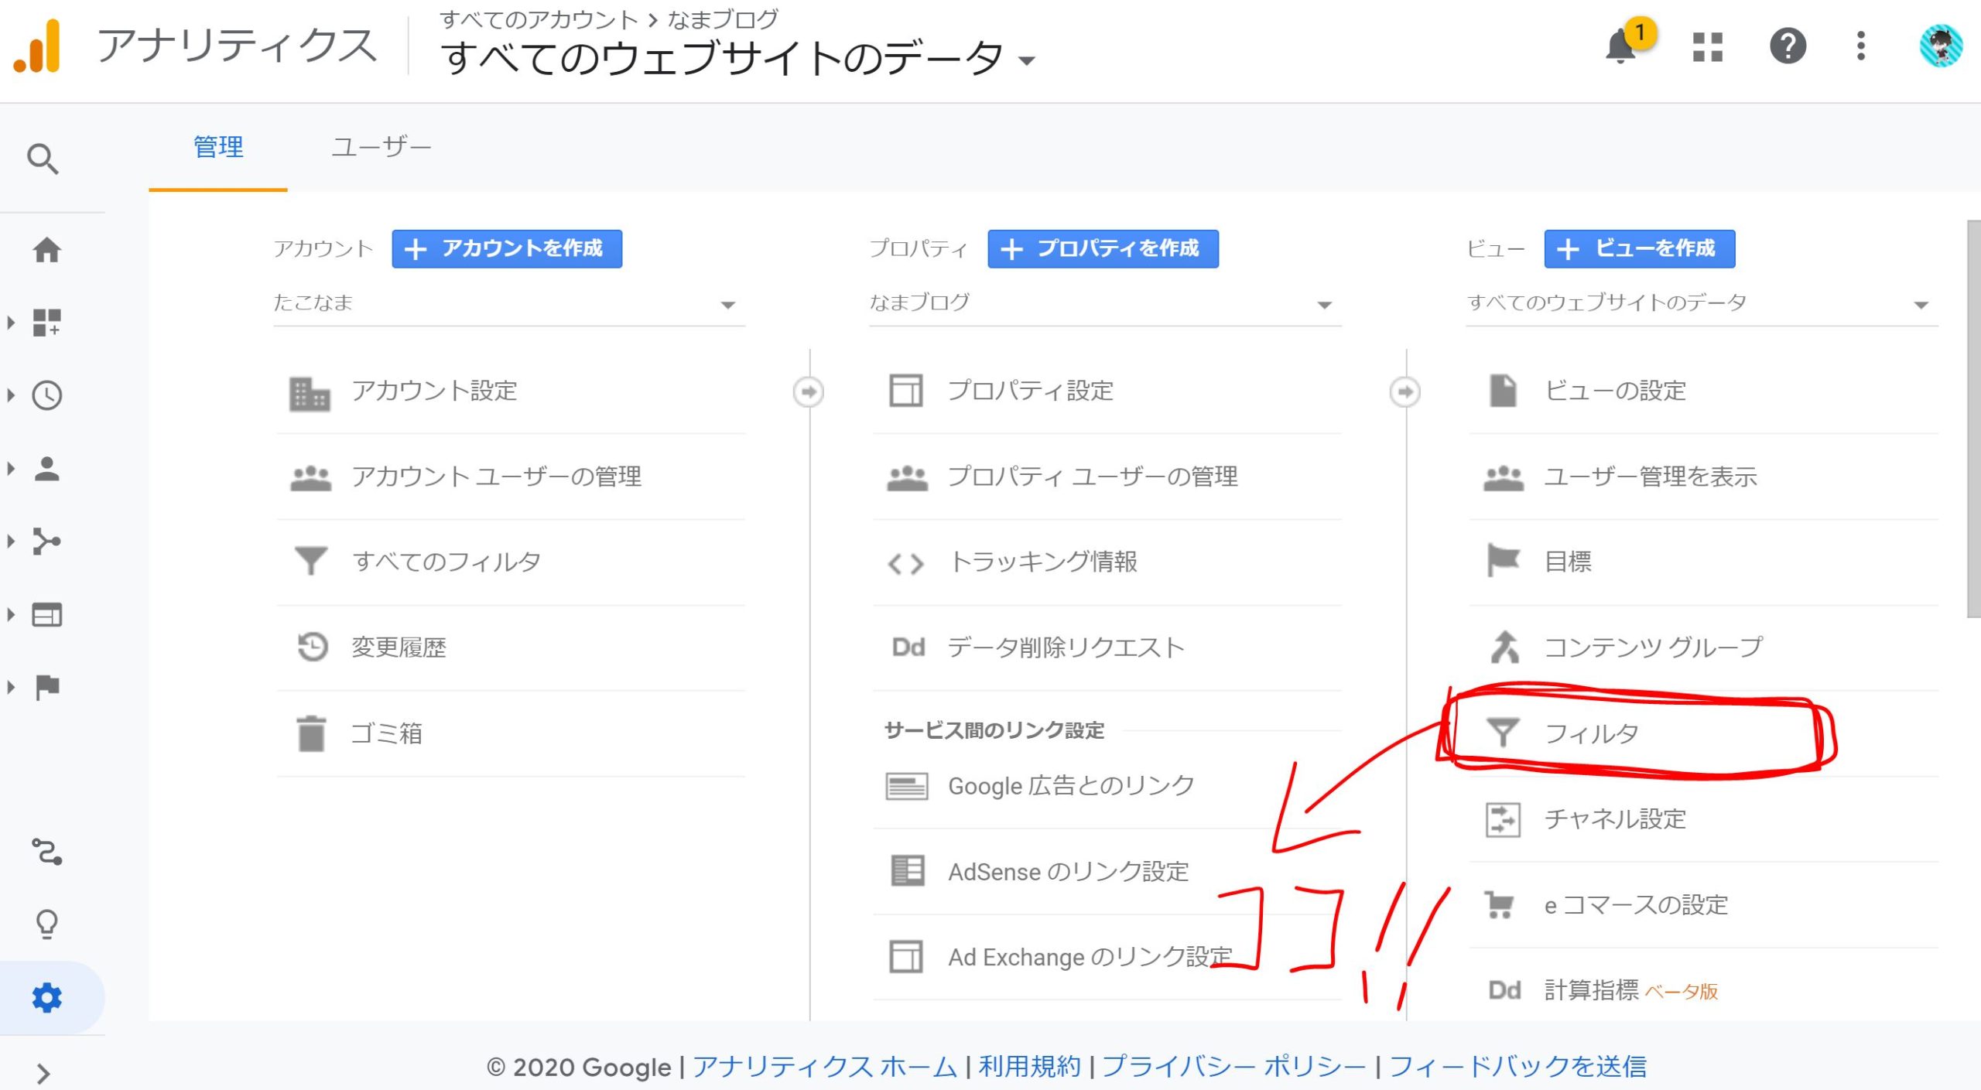This screenshot has height=1090, width=1981.
Task: Switch to the ユーザー tab
Action: (381, 147)
